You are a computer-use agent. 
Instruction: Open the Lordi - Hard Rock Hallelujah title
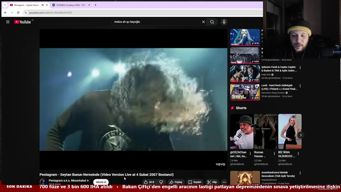coord(279,87)
